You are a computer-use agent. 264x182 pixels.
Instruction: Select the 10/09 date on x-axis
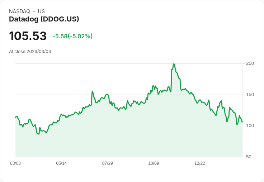pos(154,163)
